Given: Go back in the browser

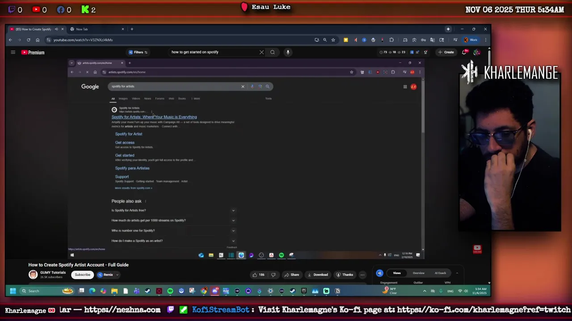Looking at the screenshot, I should point(10,40).
